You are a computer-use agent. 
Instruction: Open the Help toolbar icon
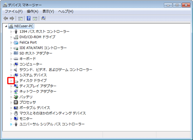[x=29, y=18]
